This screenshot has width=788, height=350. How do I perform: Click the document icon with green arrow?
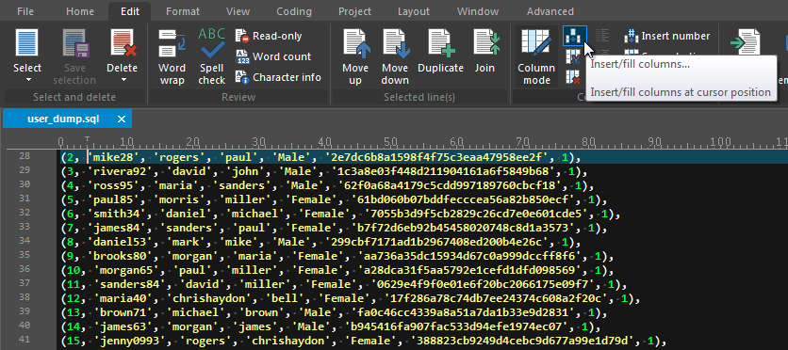click(x=745, y=43)
